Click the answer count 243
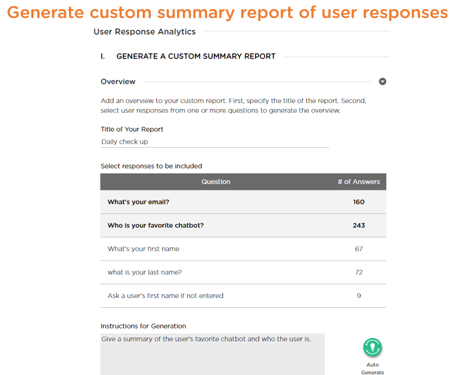The image size is (456, 375). pos(359,225)
